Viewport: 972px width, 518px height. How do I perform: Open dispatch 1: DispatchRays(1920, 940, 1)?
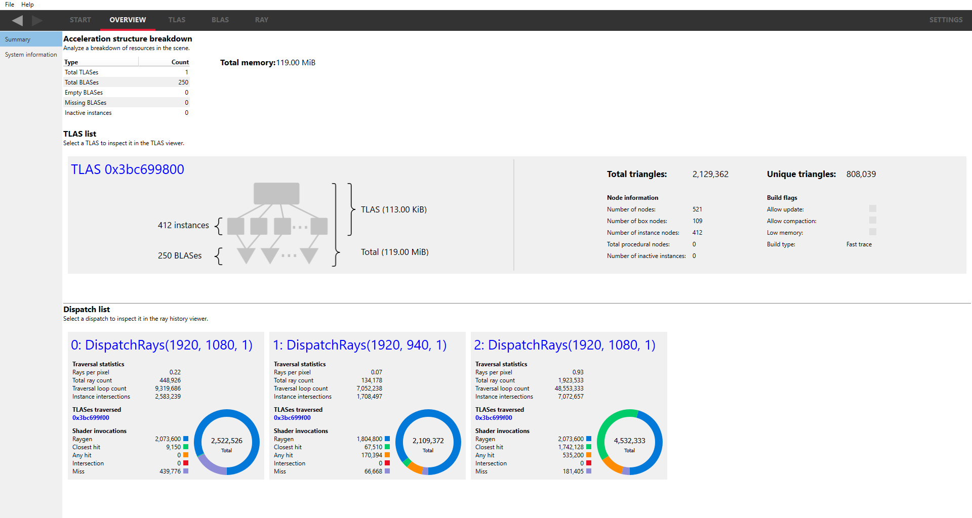click(359, 345)
